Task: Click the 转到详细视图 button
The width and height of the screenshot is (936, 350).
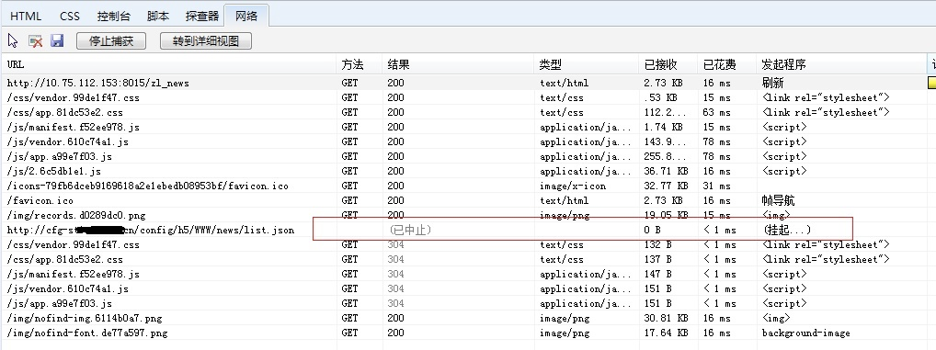Action: tap(206, 40)
